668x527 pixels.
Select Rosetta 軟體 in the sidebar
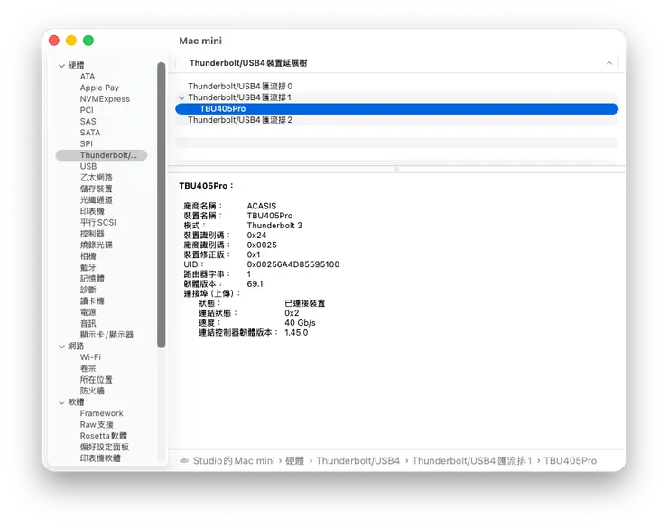[104, 436]
